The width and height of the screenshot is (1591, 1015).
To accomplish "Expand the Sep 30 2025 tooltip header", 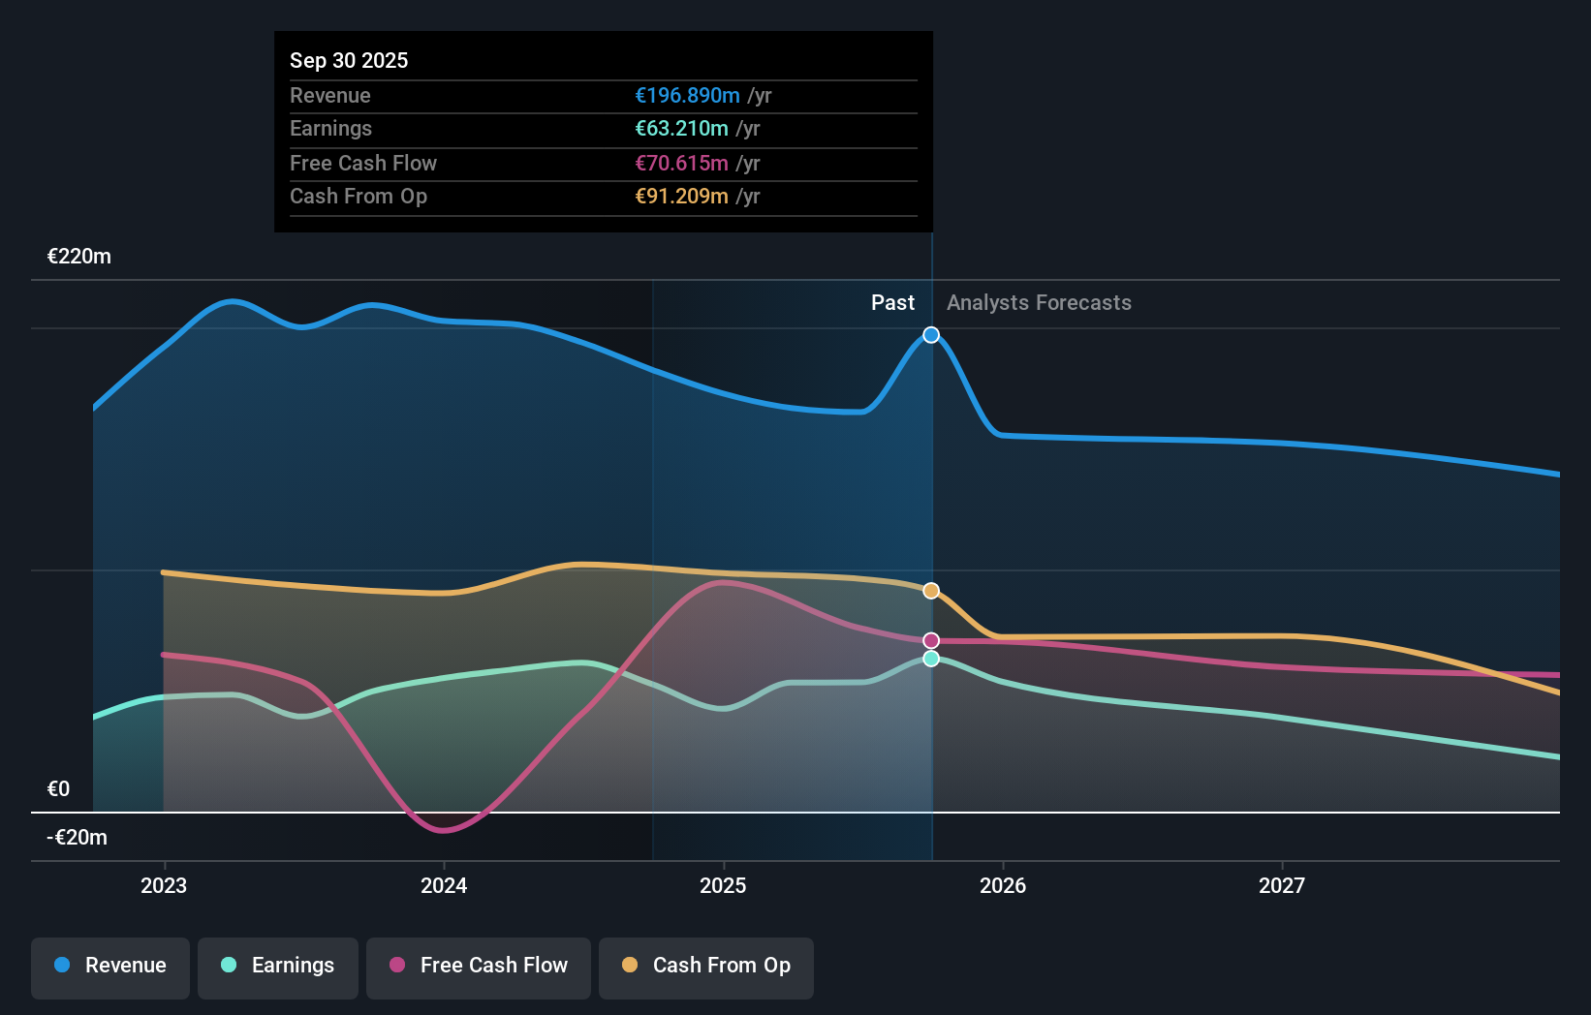I will pos(349,60).
